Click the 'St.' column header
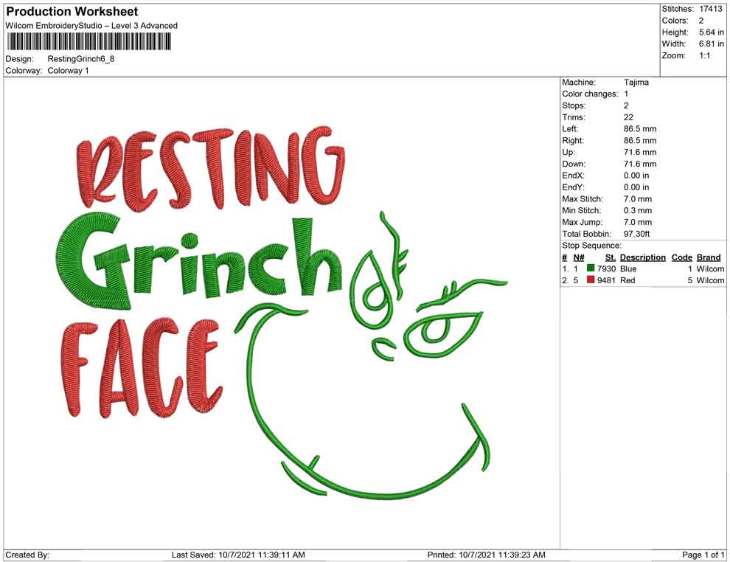Image resolution: width=730 pixels, height=562 pixels. pos(611,257)
